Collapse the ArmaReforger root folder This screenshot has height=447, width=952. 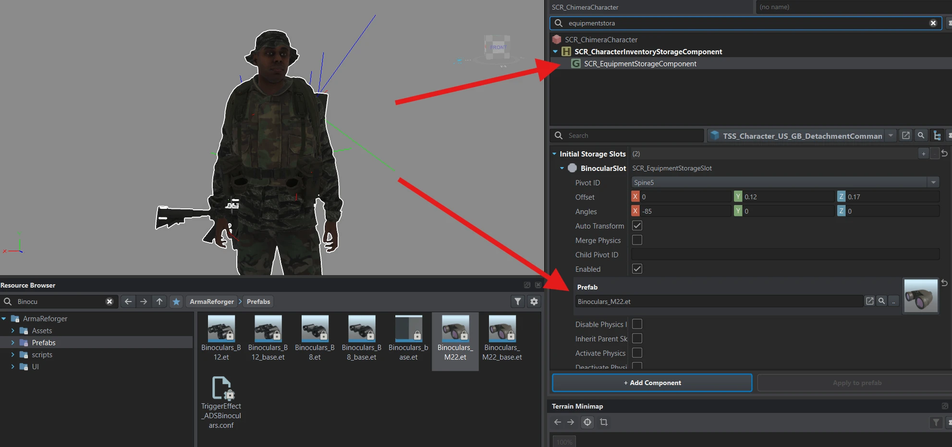[4, 318]
